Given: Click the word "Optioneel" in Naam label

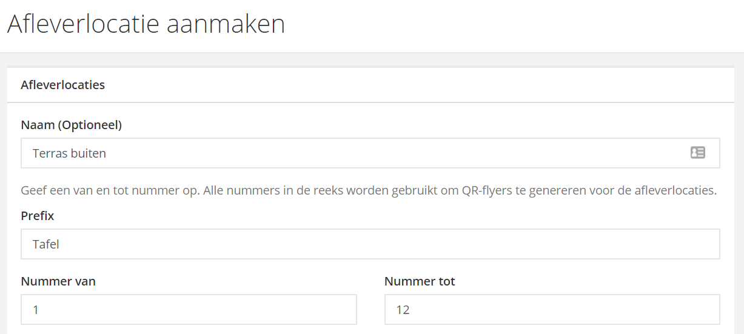Looking at the screenshot, I should point(94,125).
